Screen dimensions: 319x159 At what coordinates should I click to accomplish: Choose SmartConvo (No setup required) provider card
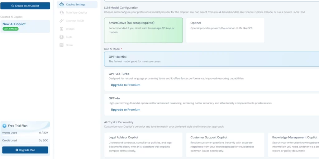143,30
